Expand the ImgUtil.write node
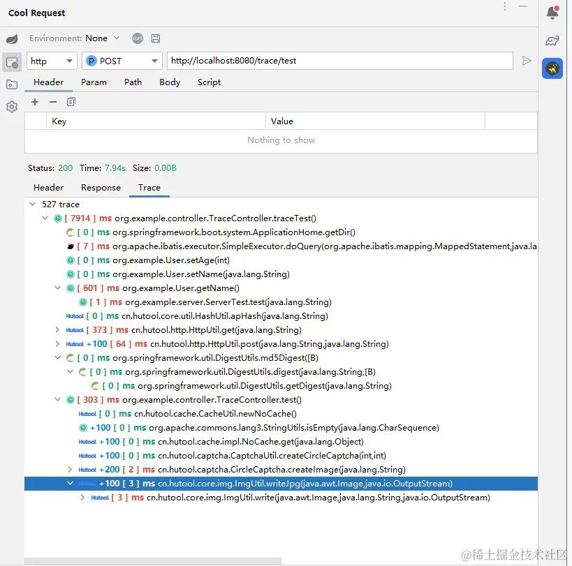 pos(82,497)
